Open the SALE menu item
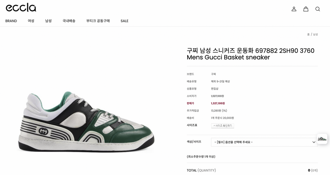This screenshot has width=330, height=175. [124, 21]
